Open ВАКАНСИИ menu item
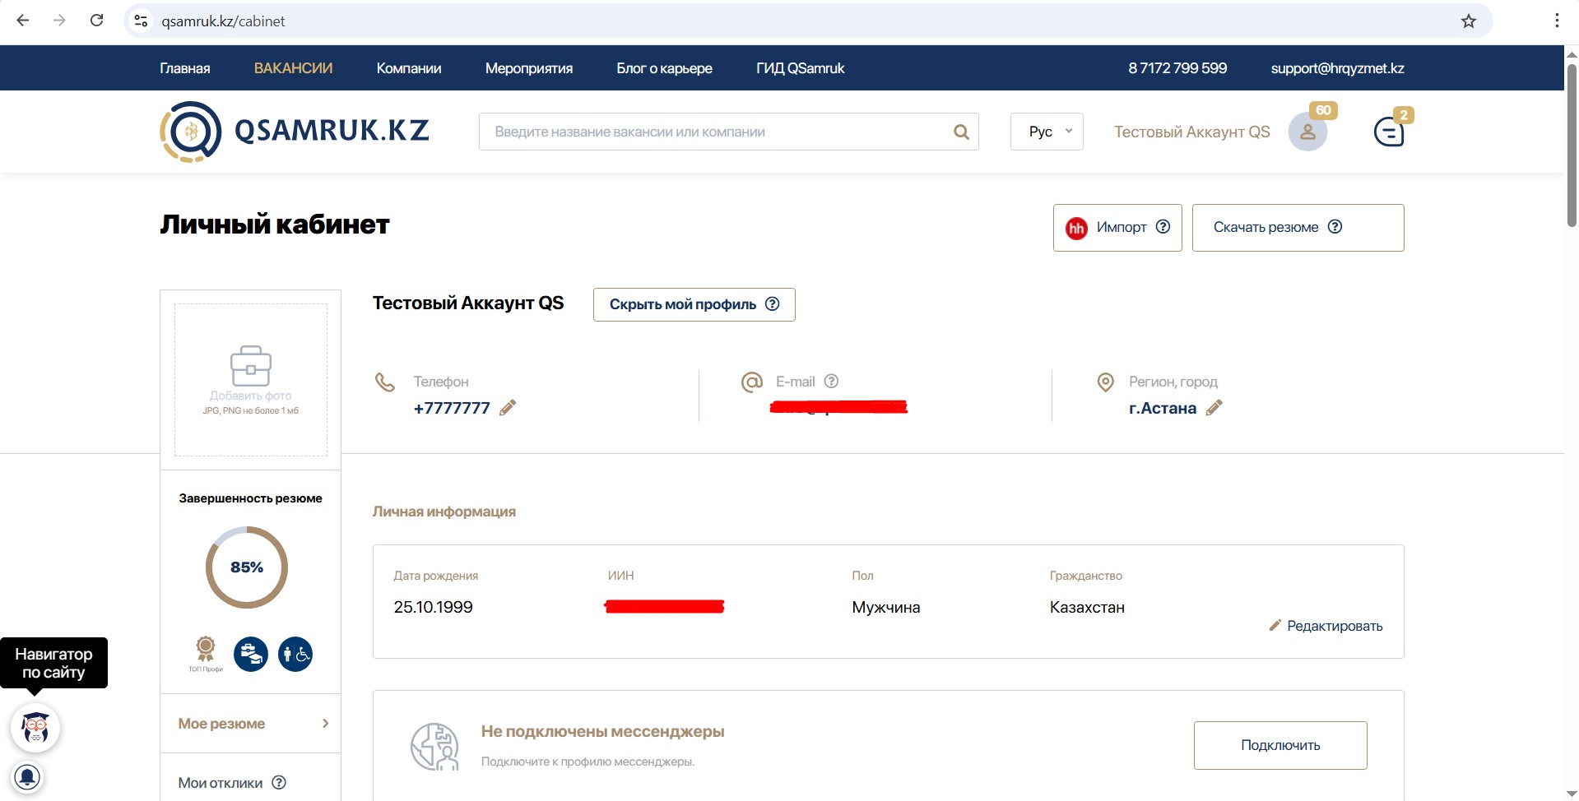1579x801 pixels. (293, 68)
